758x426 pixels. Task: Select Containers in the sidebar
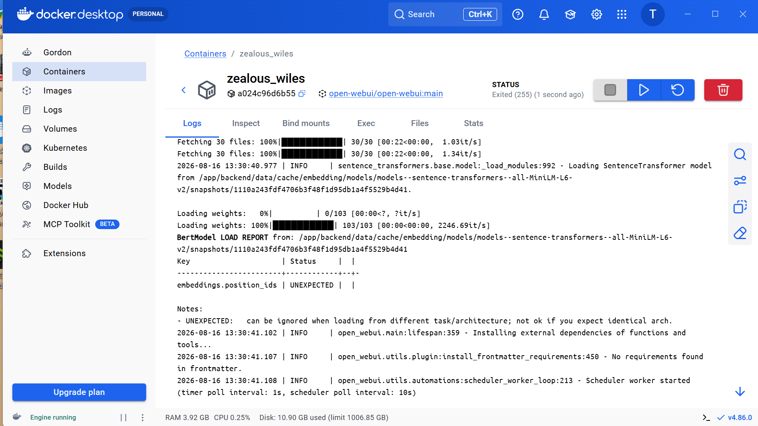point(79,72)
